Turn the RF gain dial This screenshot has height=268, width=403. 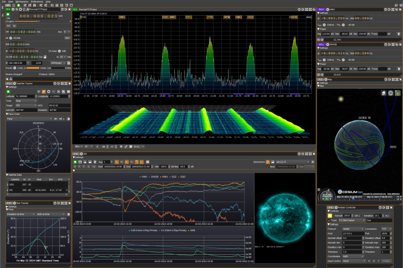tap(11, 38)
